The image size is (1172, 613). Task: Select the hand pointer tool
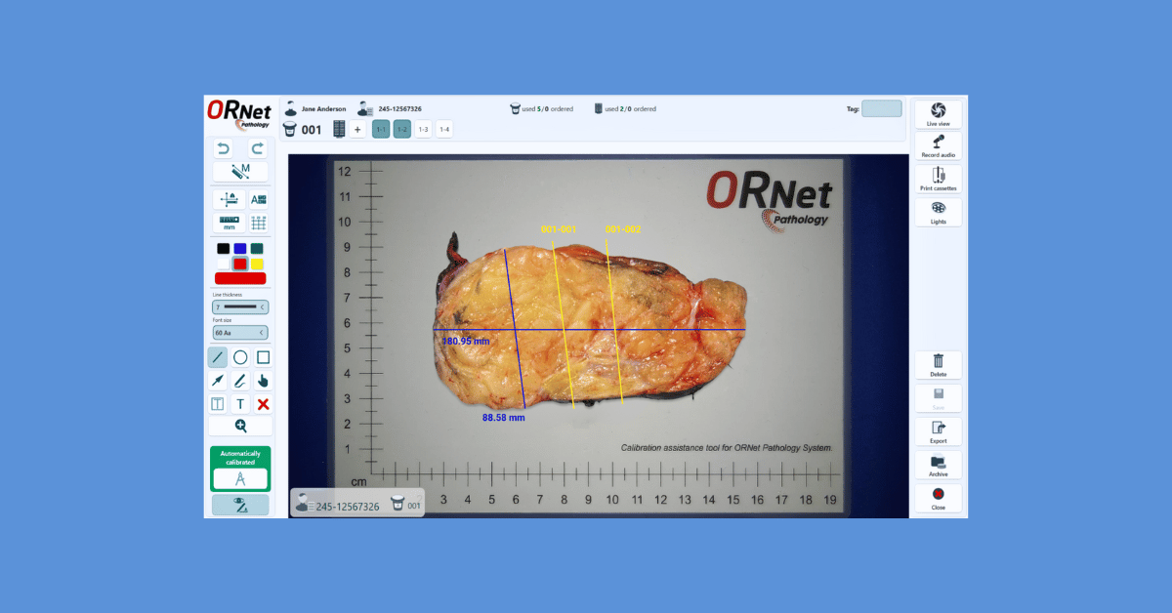tap(263, 381)
